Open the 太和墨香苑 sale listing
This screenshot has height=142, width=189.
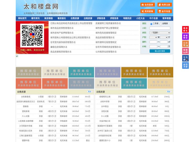[26, 97]
